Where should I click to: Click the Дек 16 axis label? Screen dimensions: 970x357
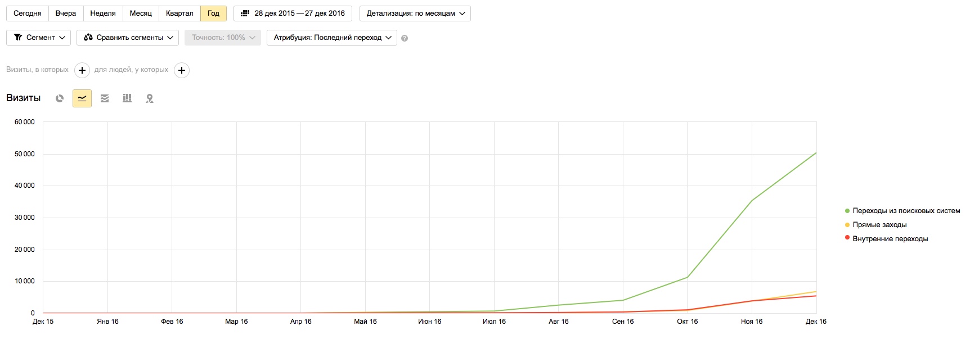coord(816,322)
